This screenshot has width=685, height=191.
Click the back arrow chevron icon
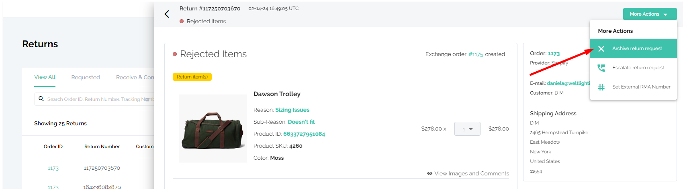coord(167,14)
